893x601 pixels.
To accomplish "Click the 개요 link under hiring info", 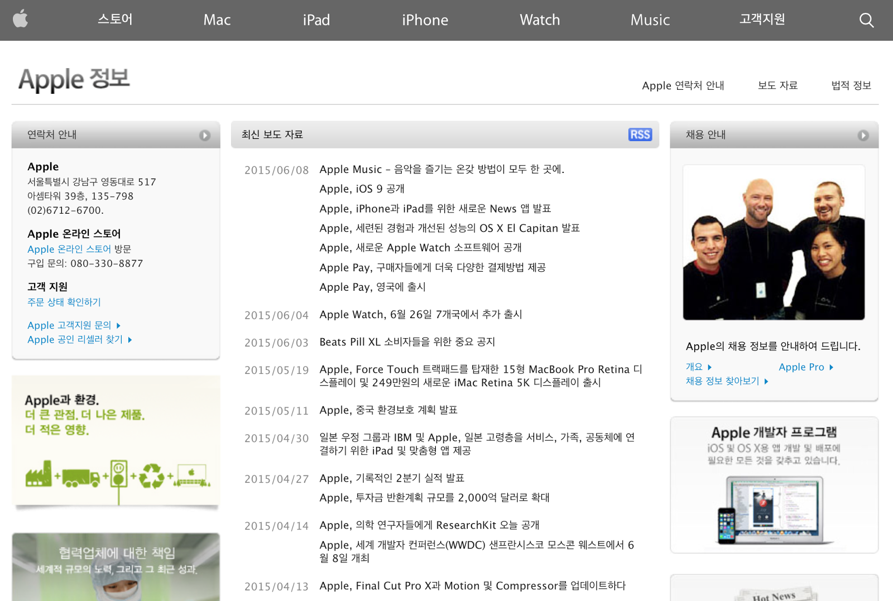I will 698,367.
